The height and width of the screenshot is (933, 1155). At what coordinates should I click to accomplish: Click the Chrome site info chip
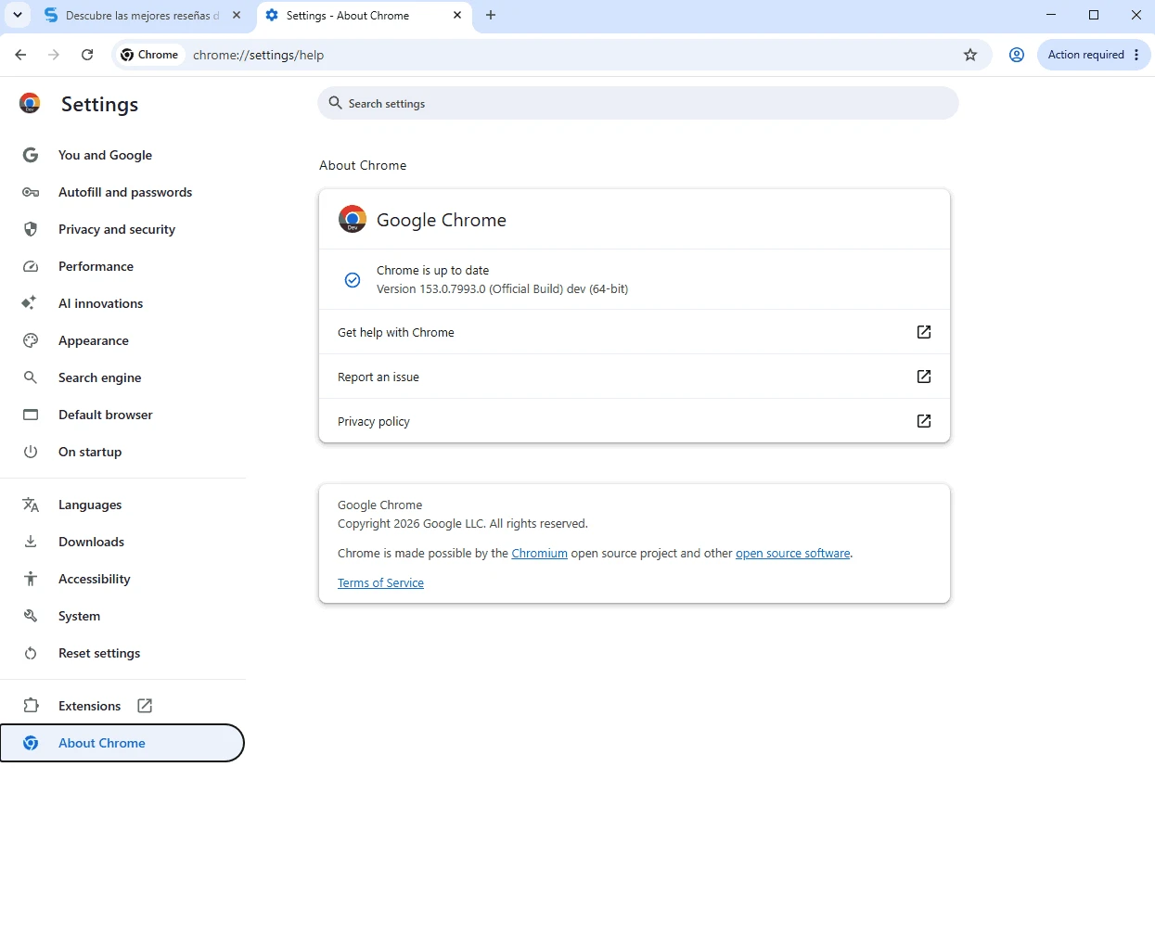click(x=149, y=55)
